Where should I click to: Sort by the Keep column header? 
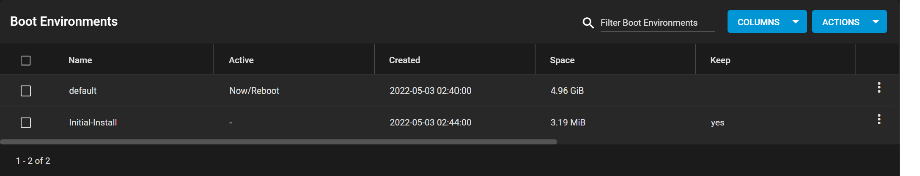[720, 60]
